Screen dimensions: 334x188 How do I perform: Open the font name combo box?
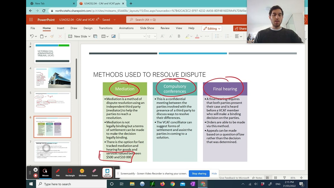pos(133,36)
